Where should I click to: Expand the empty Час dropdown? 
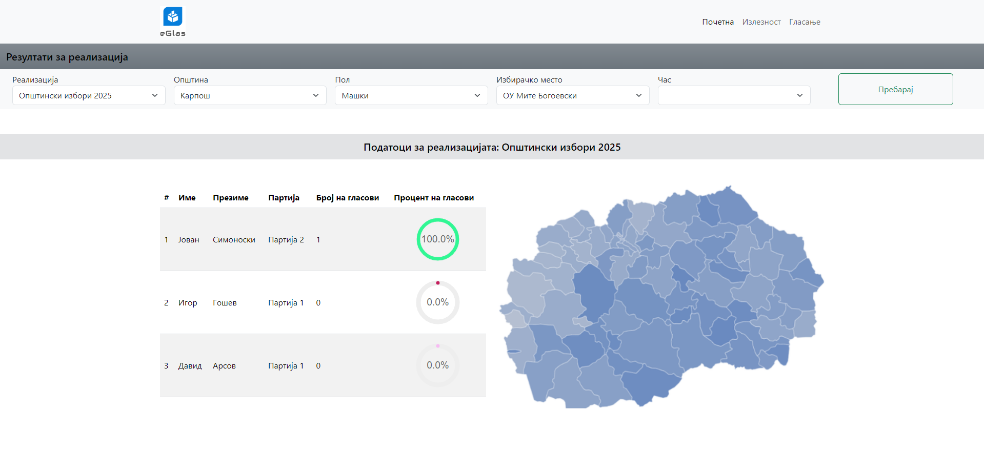click(x=733, y=96)
